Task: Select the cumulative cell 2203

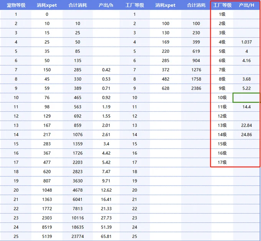Action: (78, 162)
